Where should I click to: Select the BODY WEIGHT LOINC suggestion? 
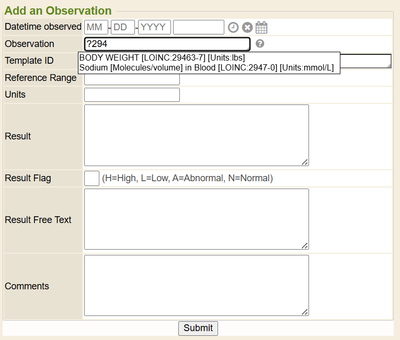(162, 57)
